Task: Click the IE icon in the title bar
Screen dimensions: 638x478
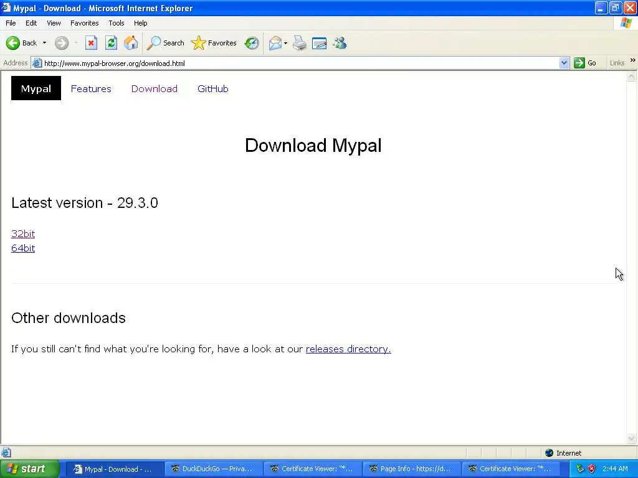Action: (x=6, y=7)
